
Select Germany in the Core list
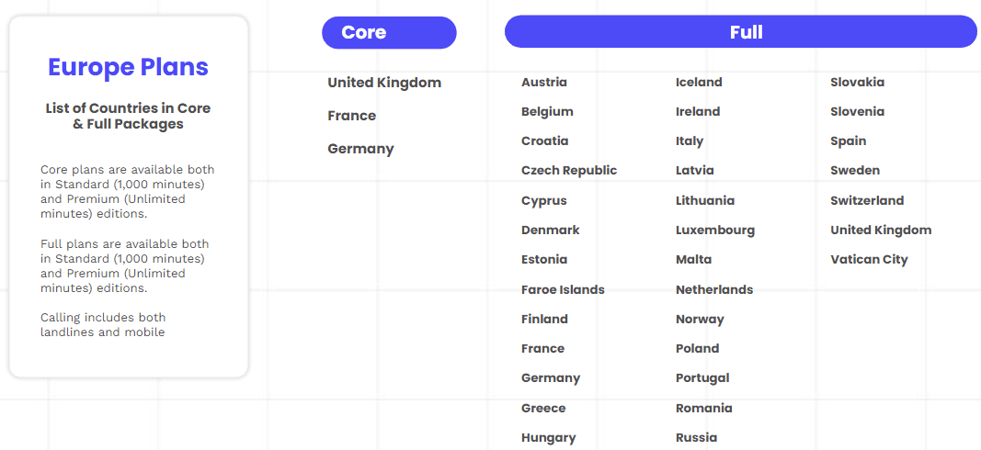click(360, 149)
